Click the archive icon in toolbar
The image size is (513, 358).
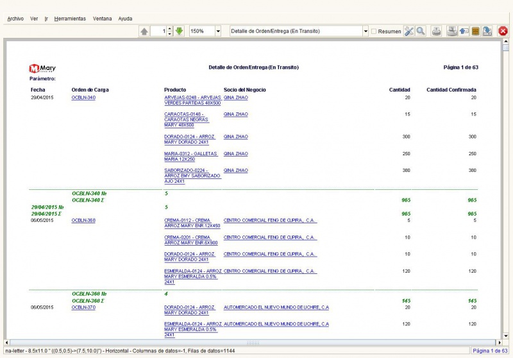476,31
